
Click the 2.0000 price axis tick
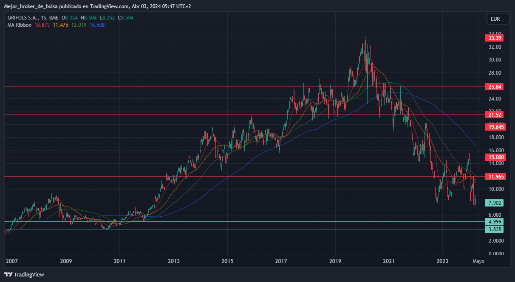[x=495, y=240]
